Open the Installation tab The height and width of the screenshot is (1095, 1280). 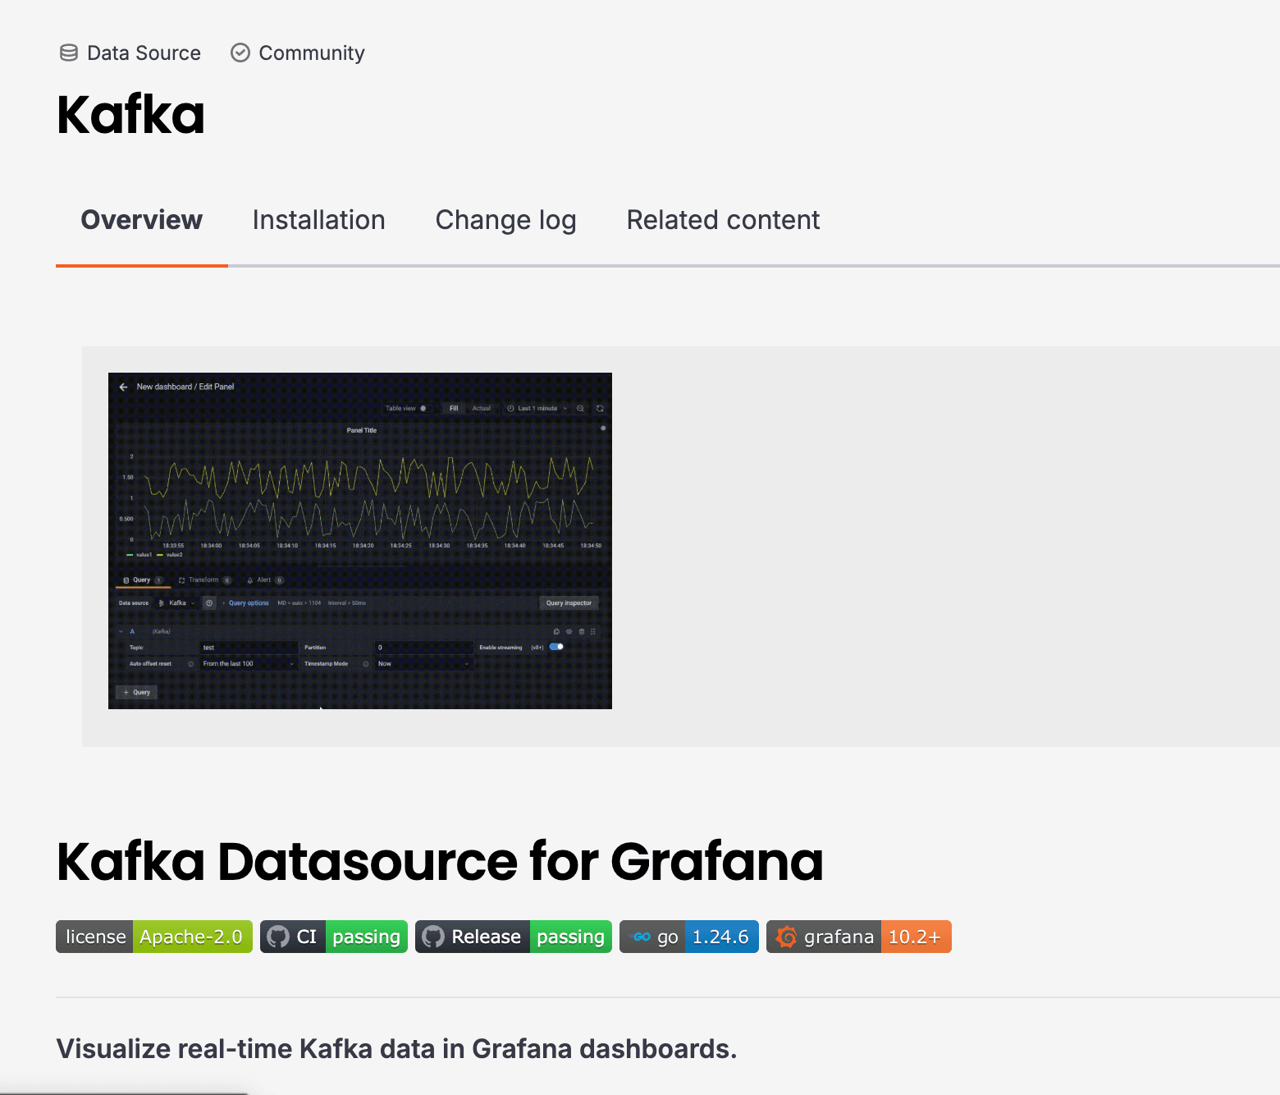click(x=319, y=220)
